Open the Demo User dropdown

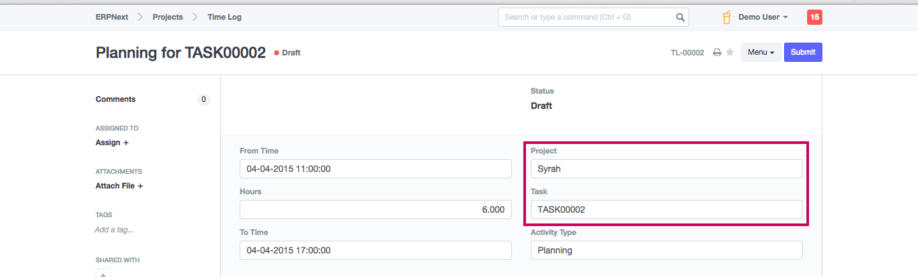(x=762, y=17)
